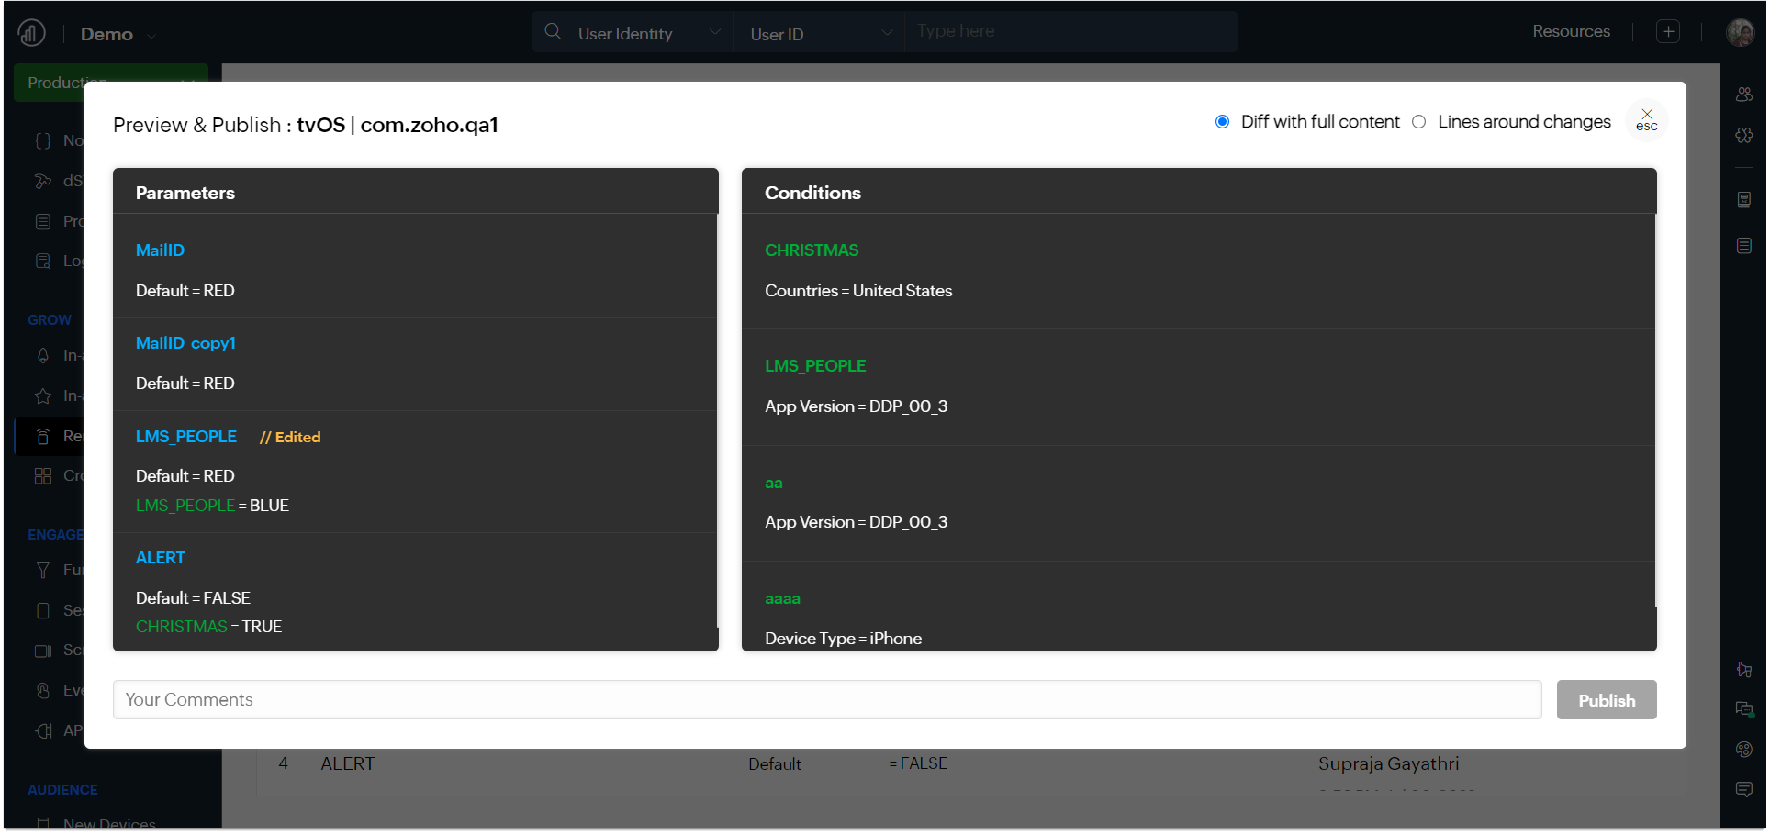Select Lines around changes radio
The height and width of the screenshot is (835, 1770).
click(x=1419, y=122)
